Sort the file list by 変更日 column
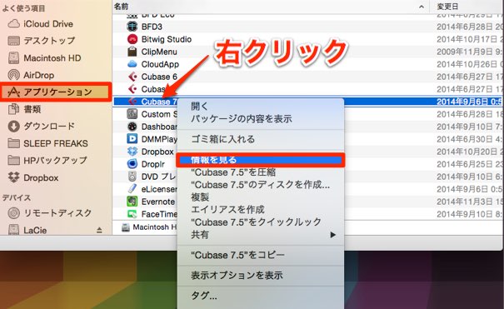 447,7
